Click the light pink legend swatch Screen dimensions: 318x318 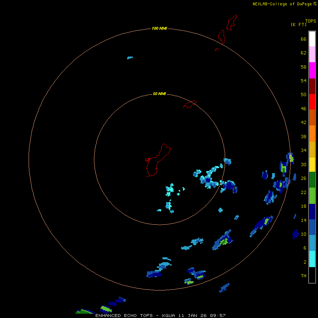coord(312,54)
